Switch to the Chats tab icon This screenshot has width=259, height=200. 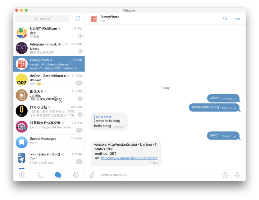(x=58, y=175)
